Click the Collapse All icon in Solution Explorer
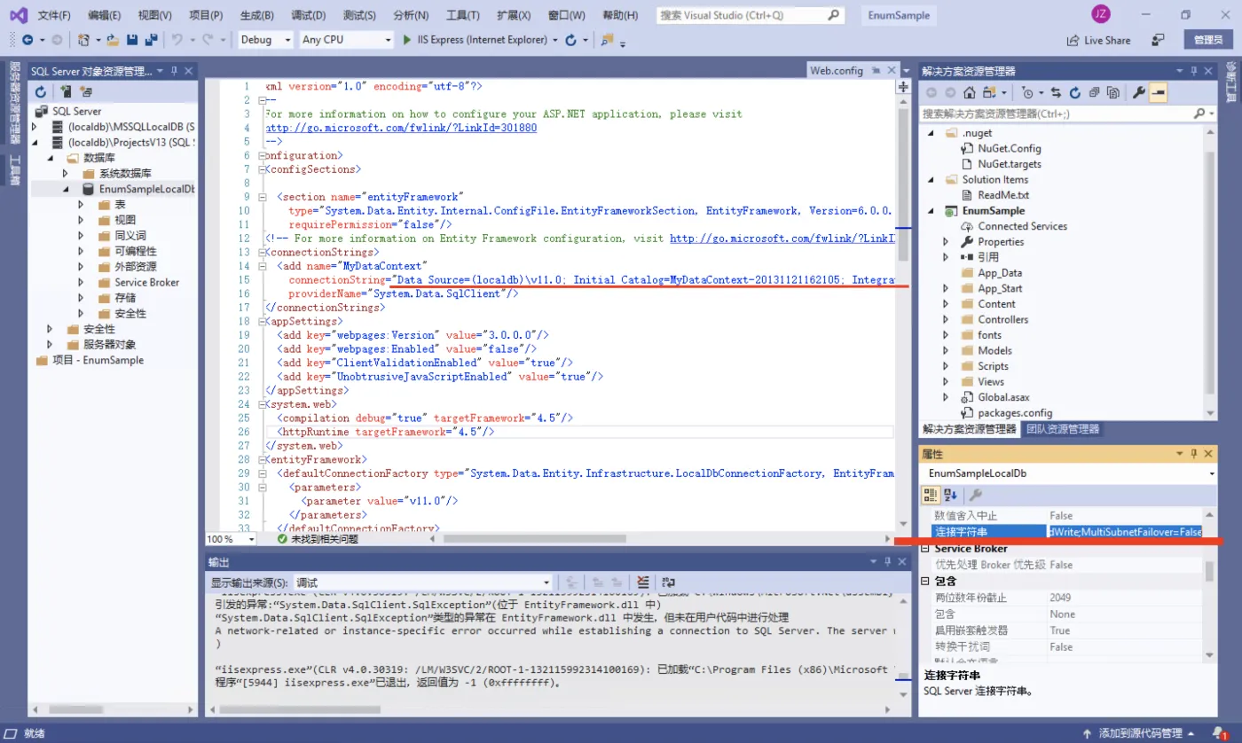Image resolution: width=1242 pixels, height=743 pixels. (x=1094, y=92)
